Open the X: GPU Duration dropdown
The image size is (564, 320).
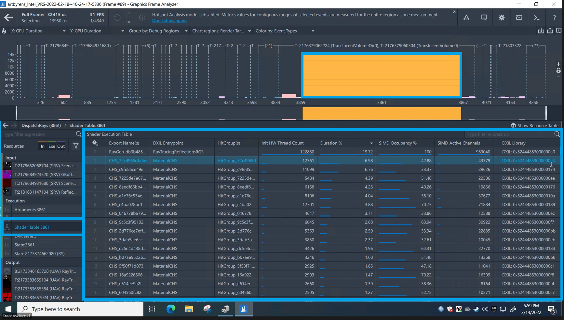(x=38, y=31)
